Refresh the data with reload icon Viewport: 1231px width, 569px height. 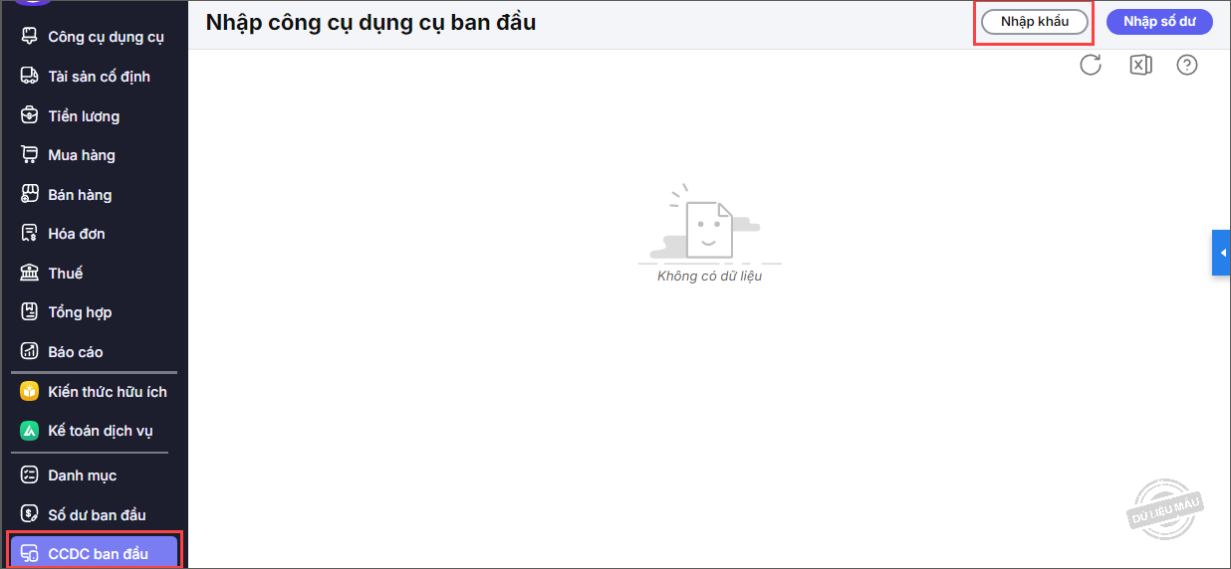tap(1091, 65)
